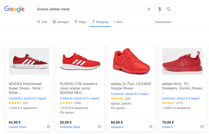Switch to the Immagini tab
Image resolution: width=209 pixels, height=134 pixels.
[61, 22]
